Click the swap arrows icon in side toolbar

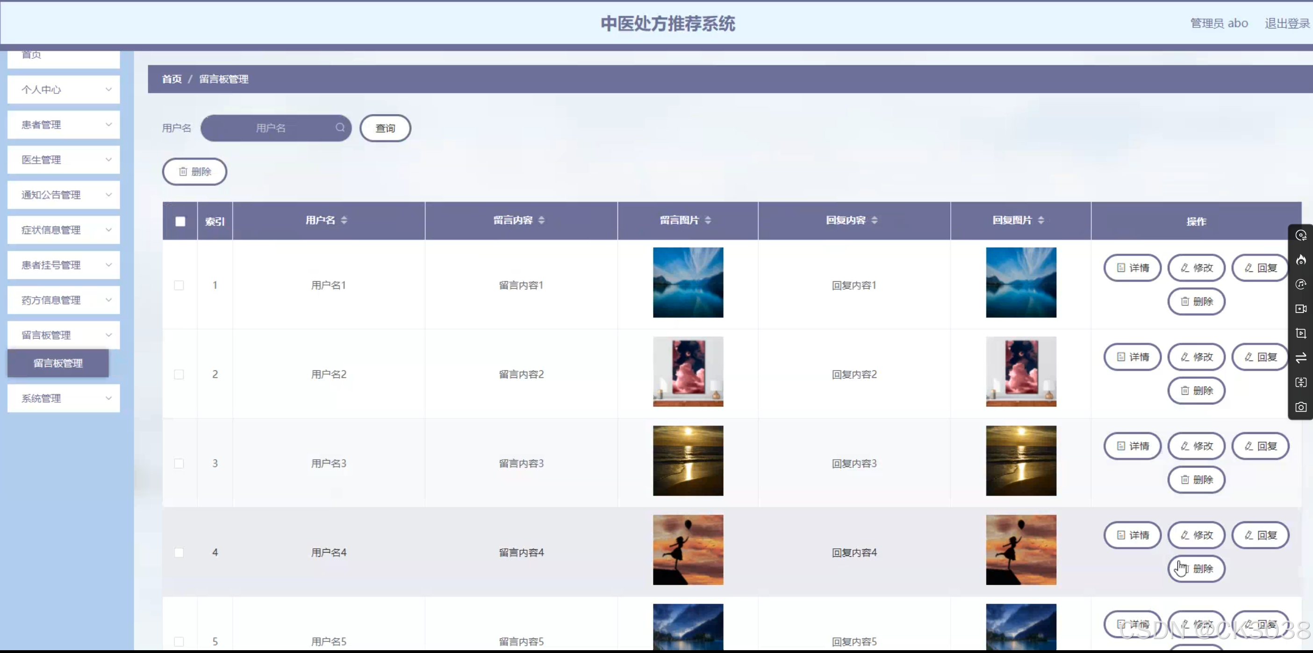click(1301, 358)
